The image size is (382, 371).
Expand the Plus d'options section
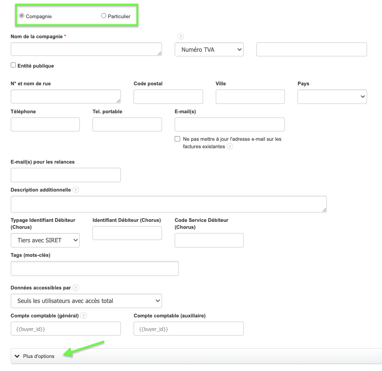coord(38,356)
